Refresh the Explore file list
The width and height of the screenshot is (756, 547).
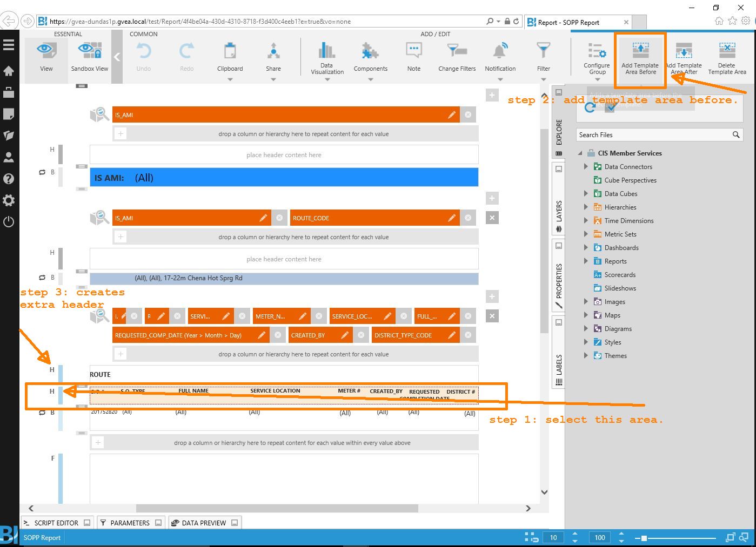[x=590, y=107]
